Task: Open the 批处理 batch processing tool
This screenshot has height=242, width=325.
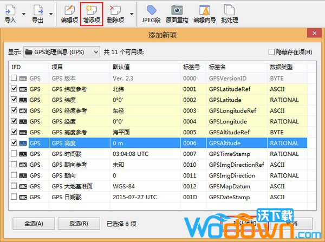Action: 230,13
